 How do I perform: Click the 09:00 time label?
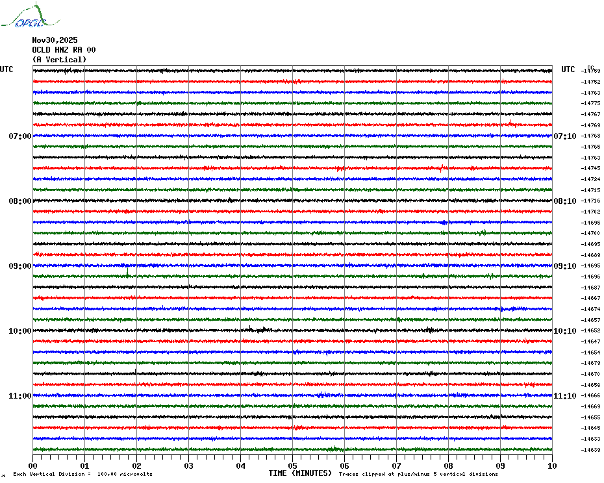click(20, 266)
